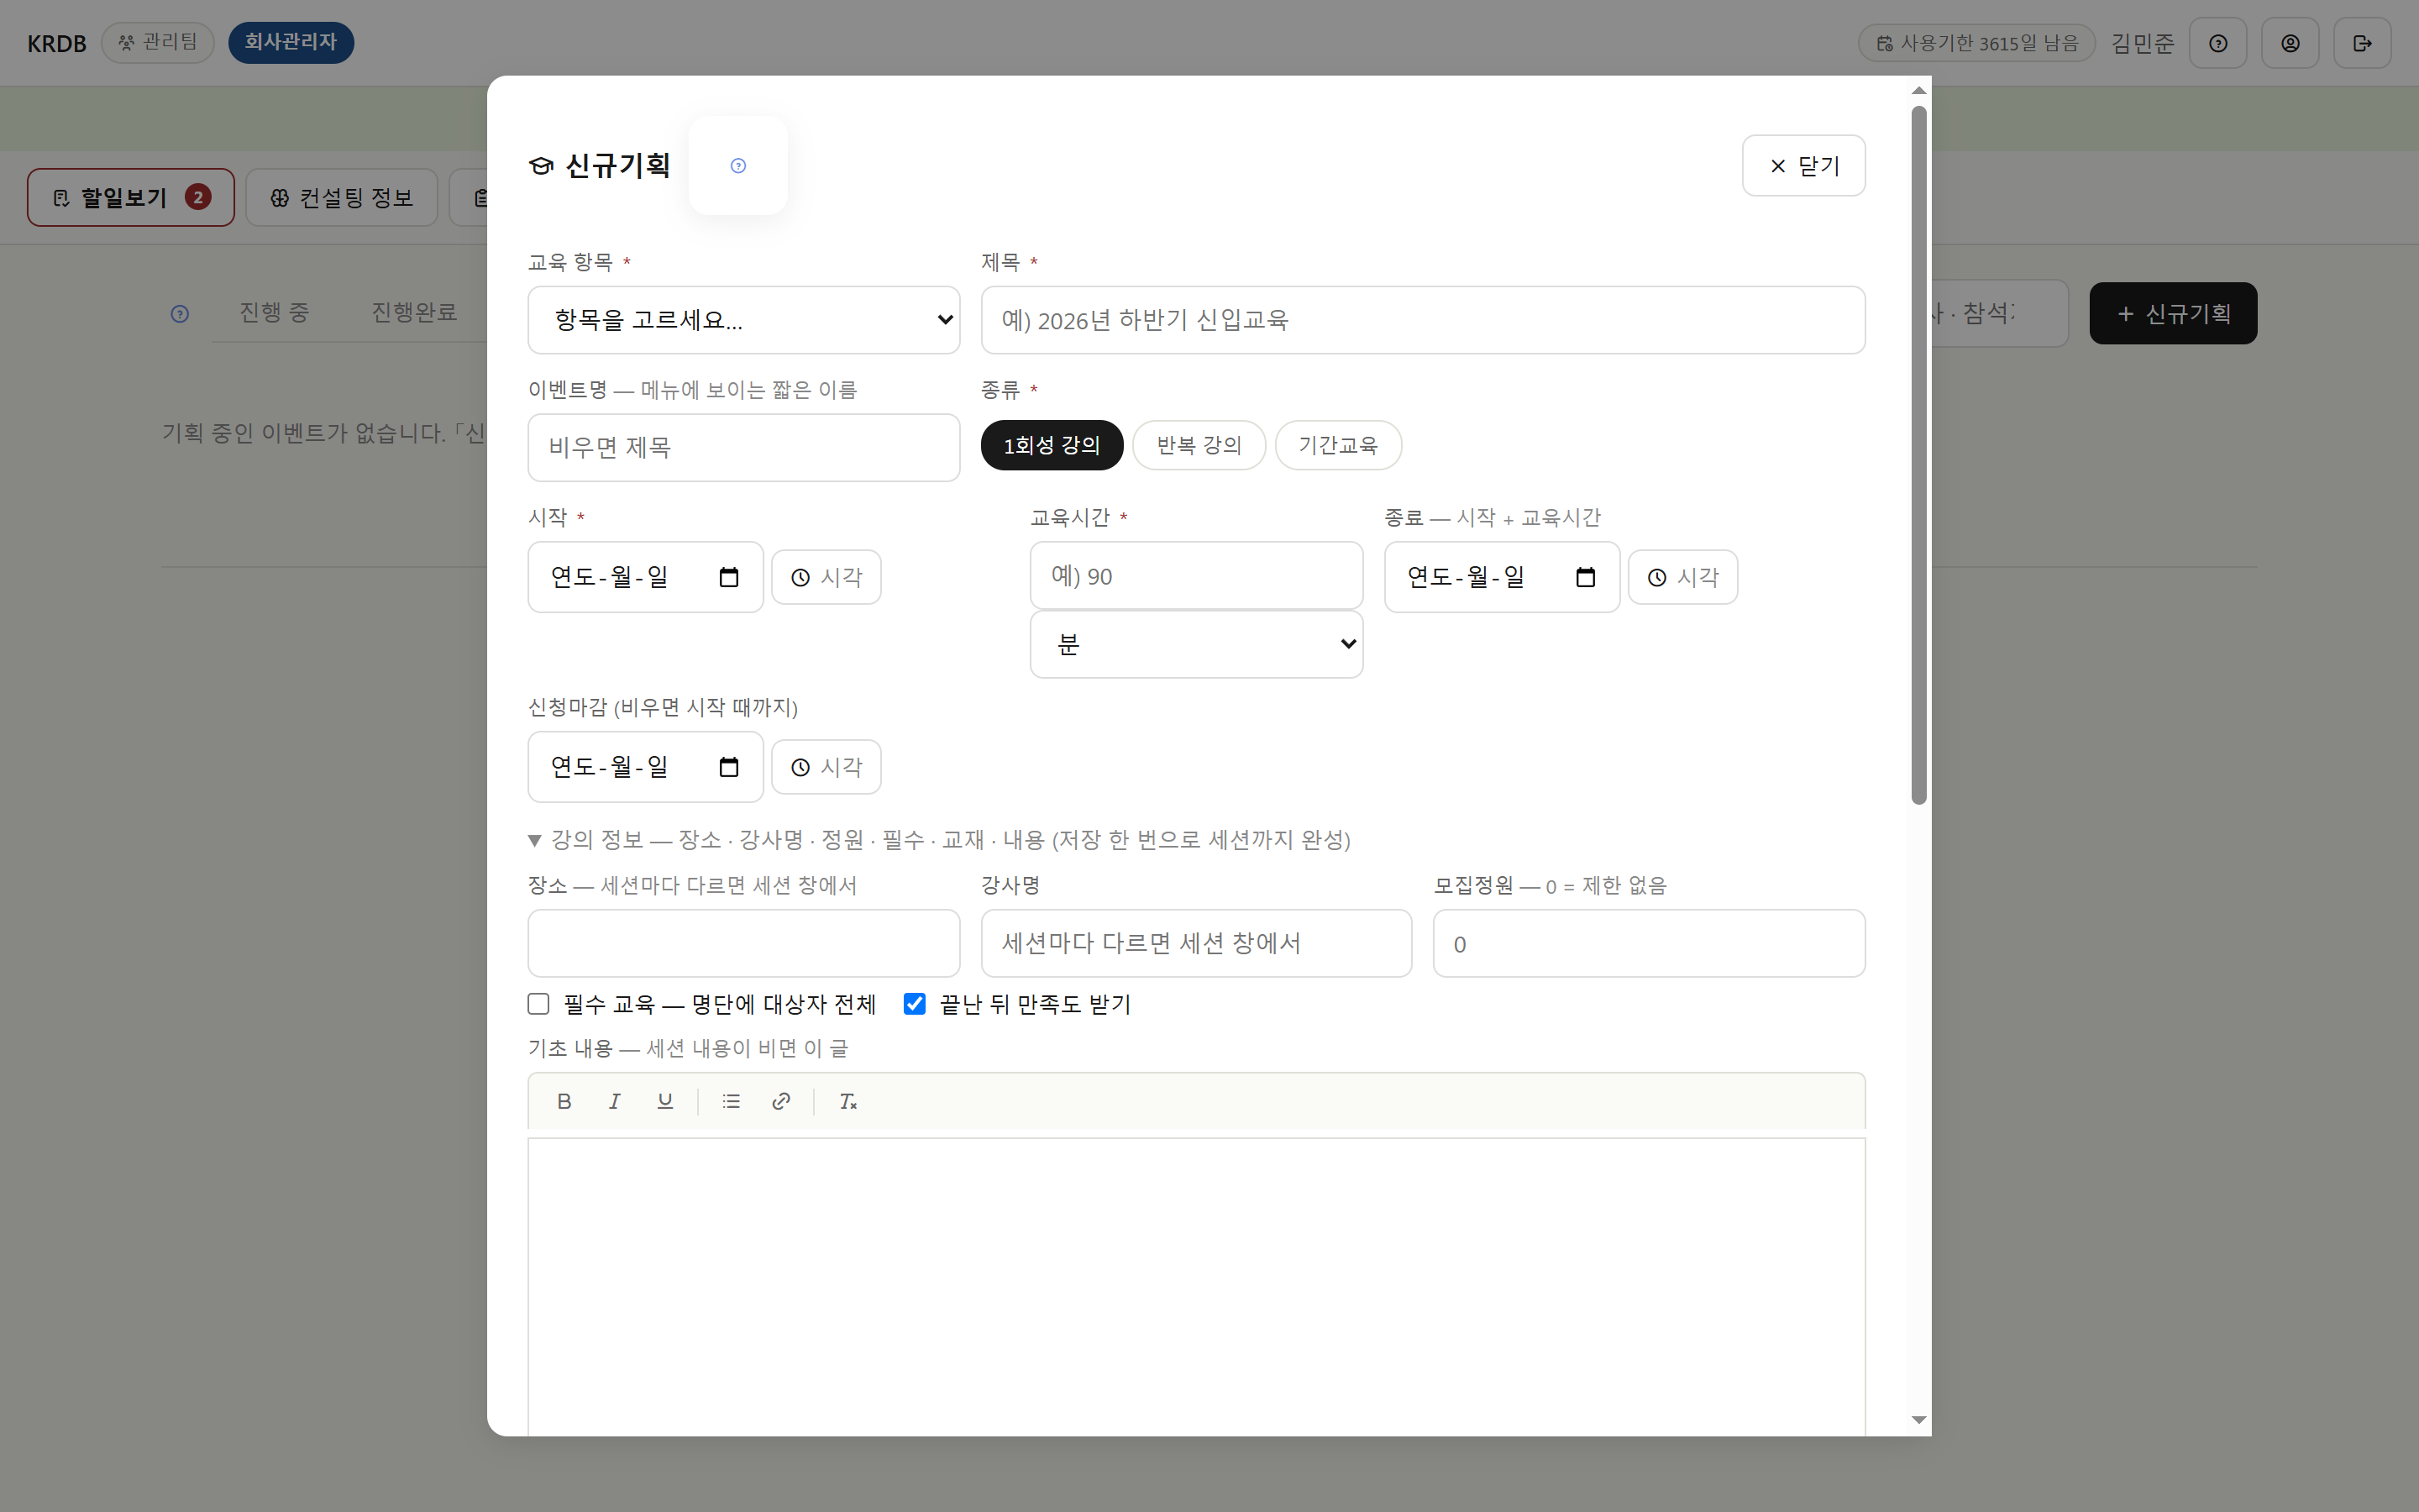Select 반복 강의 type
Viewport: 2419px width, 1512px height.
click(x=1199, y=445)
